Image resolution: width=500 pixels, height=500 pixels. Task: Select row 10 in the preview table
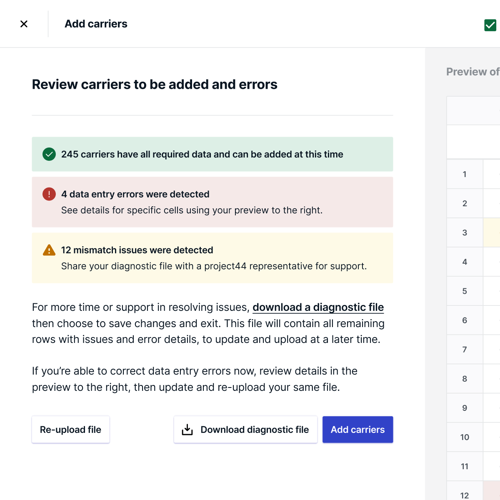[465, 437]
